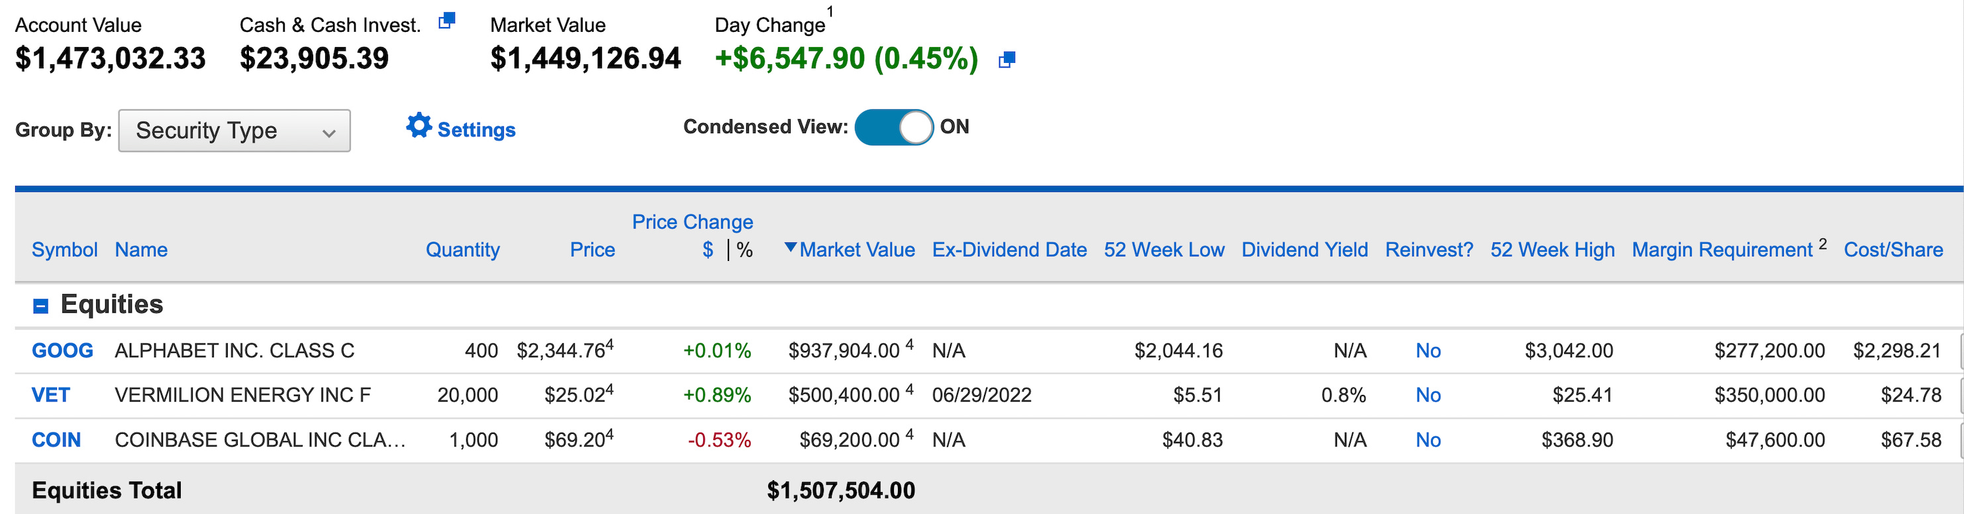Sort by Margin Requirement column
Screen dimensions: 1964x514
point(1722,249)
